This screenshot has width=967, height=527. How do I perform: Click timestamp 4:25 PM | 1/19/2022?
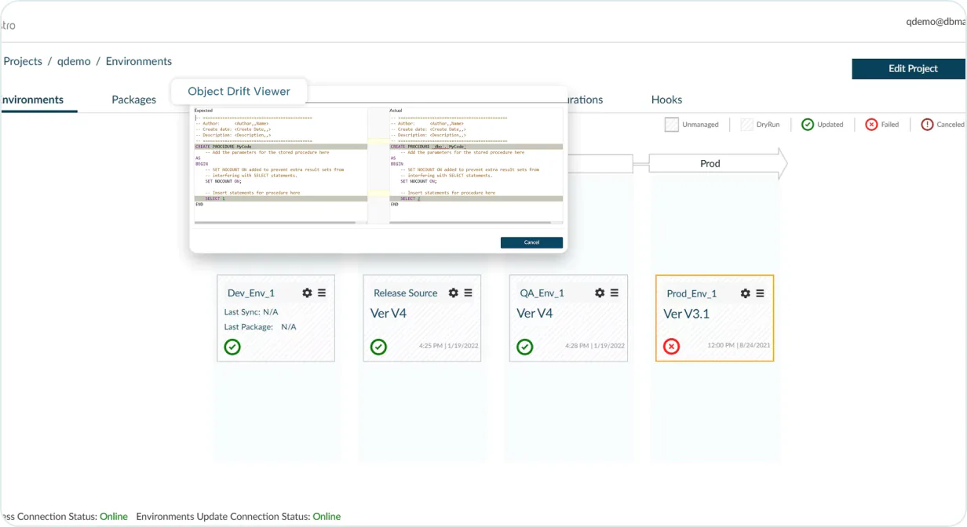tap(449, 345)
